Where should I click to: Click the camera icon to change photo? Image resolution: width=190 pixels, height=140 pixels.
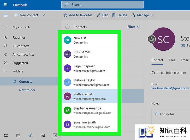[x=151, y=39]
